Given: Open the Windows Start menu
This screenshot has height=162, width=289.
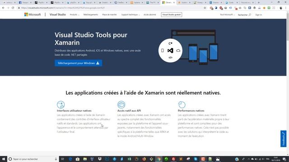Looking at the screenshot, I should click(4, 159).
